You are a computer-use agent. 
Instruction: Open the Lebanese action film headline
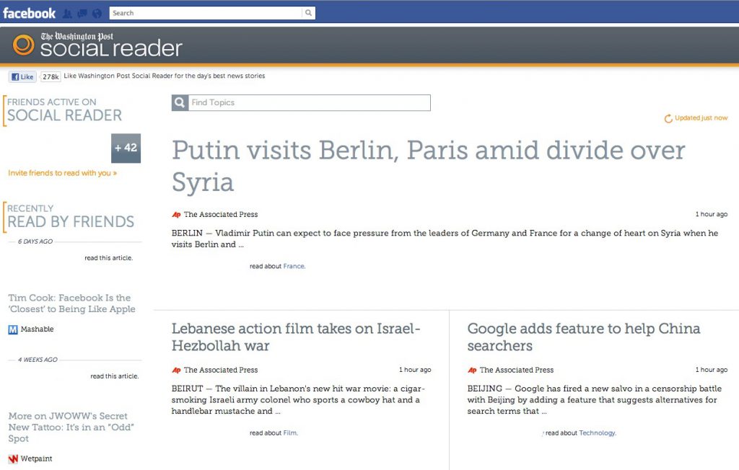[x=296, y=337]
